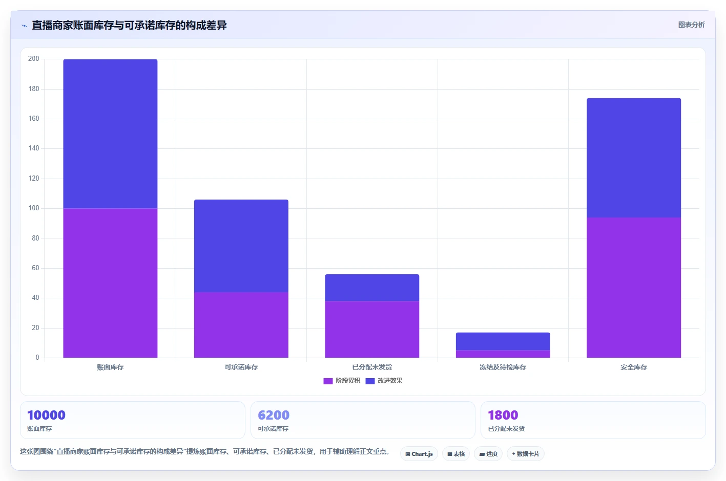Screen dimensions: 726x481
Task: Click the purple 账面库存 bar segment
Action: tap(110, 283)
